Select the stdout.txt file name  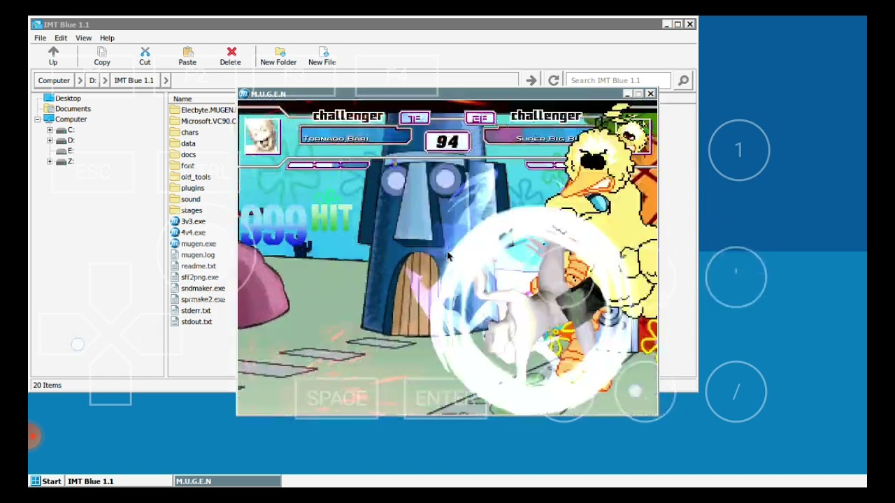pyautogui.click(x=196, y=322)
